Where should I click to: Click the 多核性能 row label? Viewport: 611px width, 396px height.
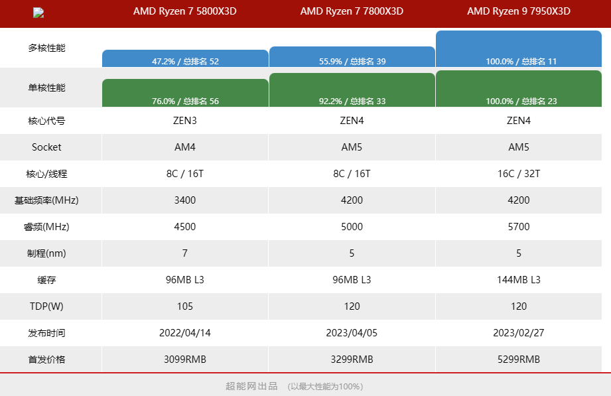[x=46, y=48]
